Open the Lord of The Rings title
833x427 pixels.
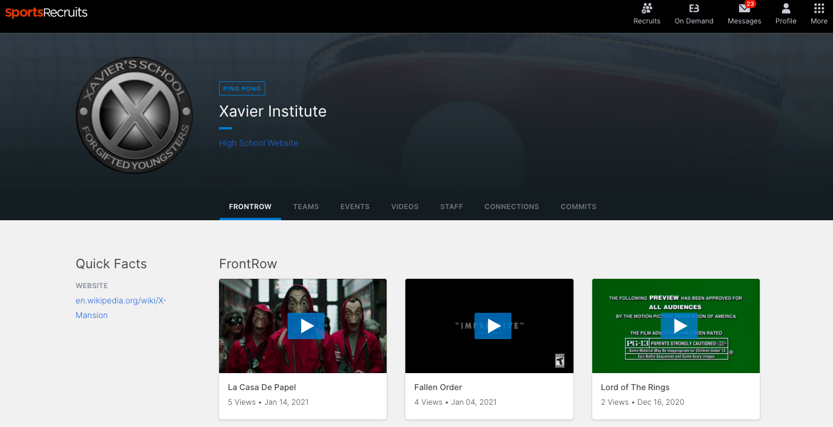[x=635, y=387]
